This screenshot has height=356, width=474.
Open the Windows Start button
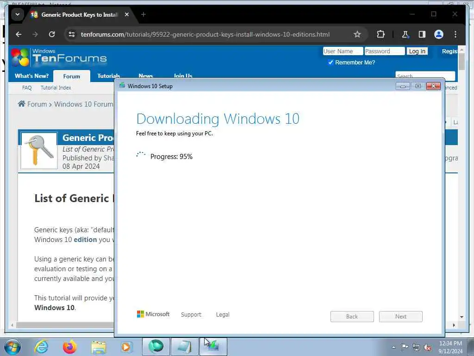(x=12, y=347)
